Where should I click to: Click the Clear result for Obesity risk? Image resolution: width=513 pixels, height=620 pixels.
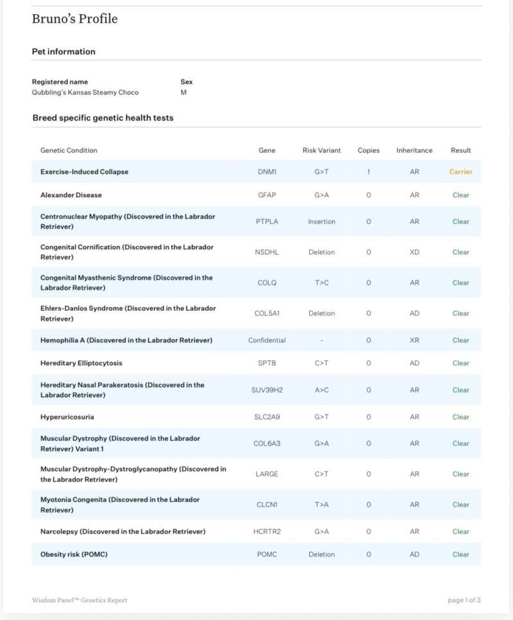coord(460,554)
